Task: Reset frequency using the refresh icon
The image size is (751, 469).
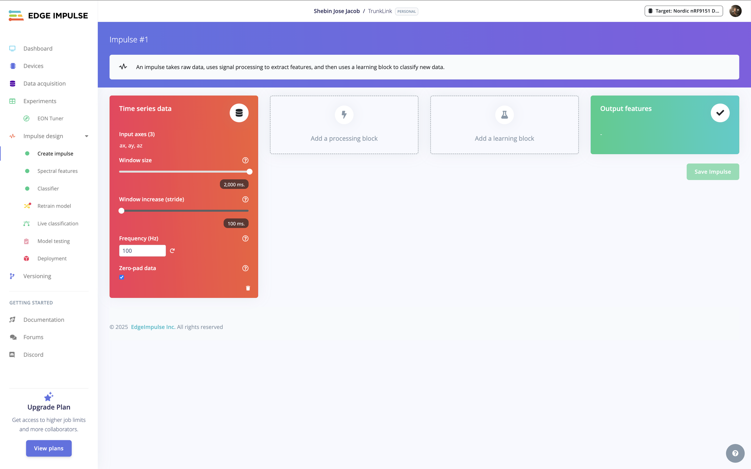Action: 172,250
